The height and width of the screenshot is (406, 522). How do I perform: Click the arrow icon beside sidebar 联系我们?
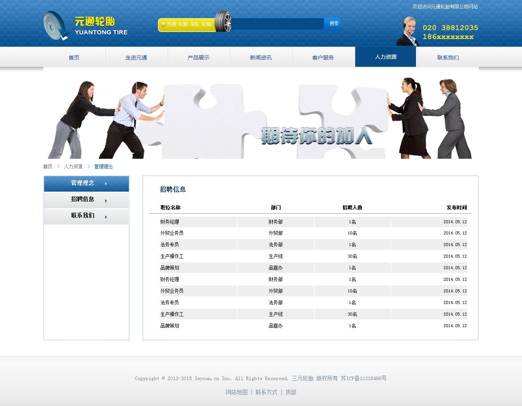pos(106,217)
